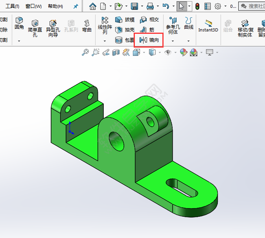Go to Previous View icon

pyautogui.click(x=106, y=52)
